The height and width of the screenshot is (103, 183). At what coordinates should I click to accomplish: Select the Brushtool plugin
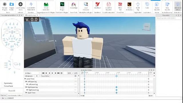pyautogui.click(x=98, y=6)
